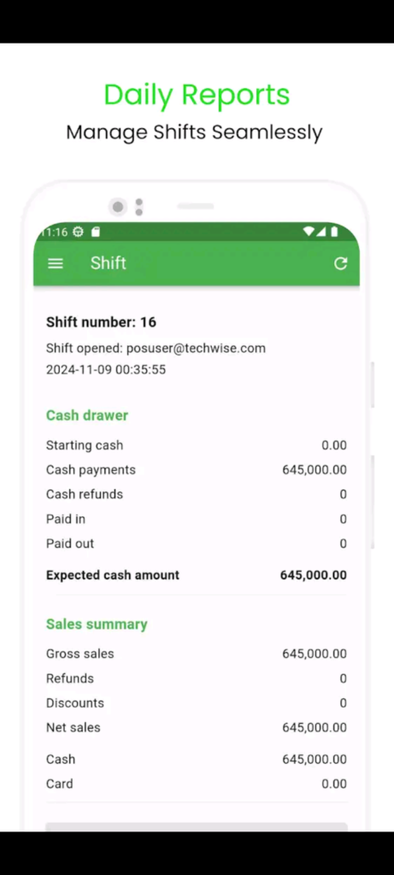Tap the Daily Reports green headline
The height and width of the screenshot is (875, 394).
click(197, 96)
